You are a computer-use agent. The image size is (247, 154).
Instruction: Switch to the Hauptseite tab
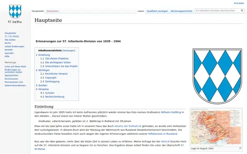37,11
